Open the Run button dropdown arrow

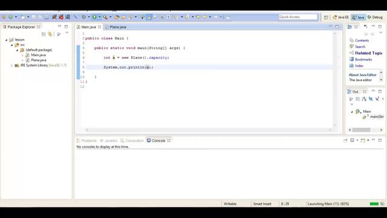(x=99, y=17)
